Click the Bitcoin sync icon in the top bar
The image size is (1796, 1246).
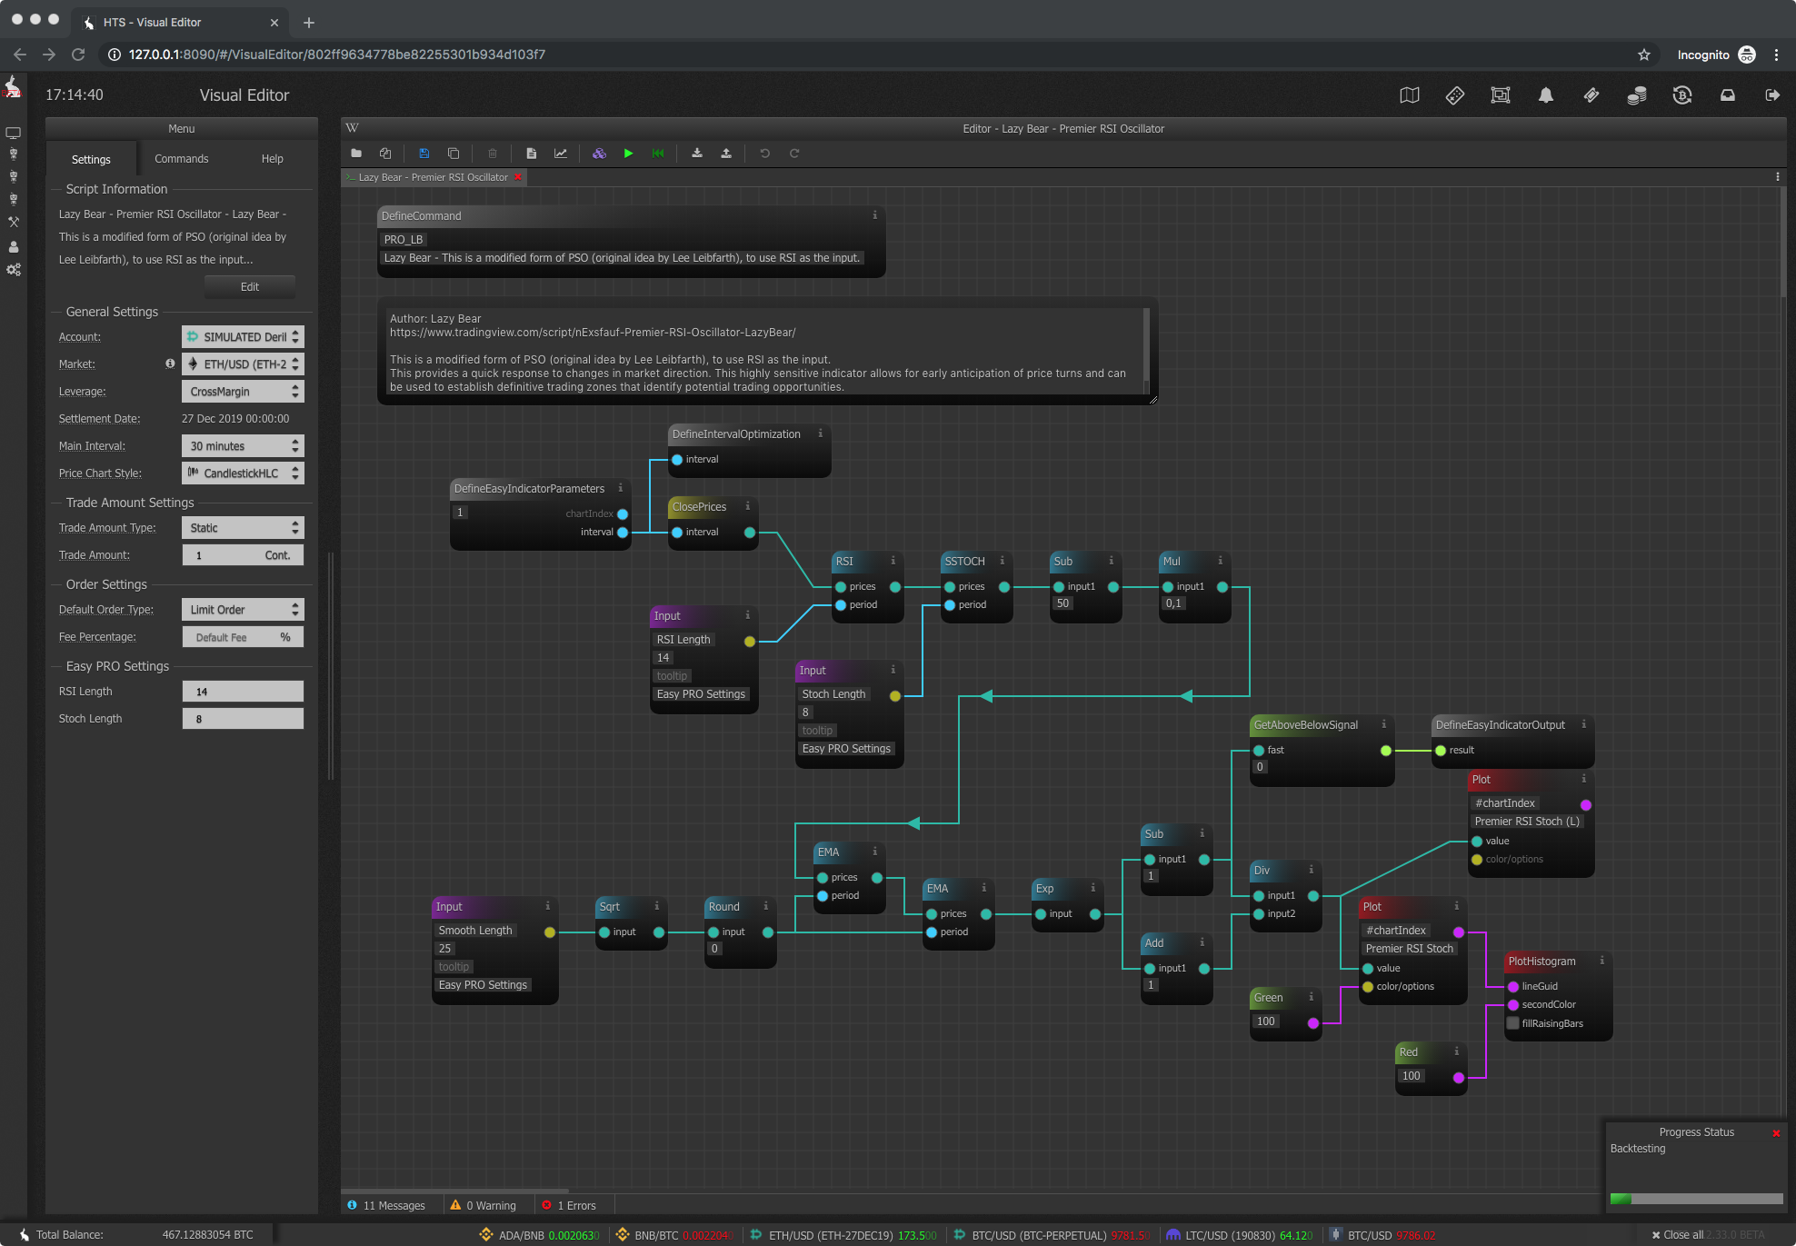point(1682,95)
